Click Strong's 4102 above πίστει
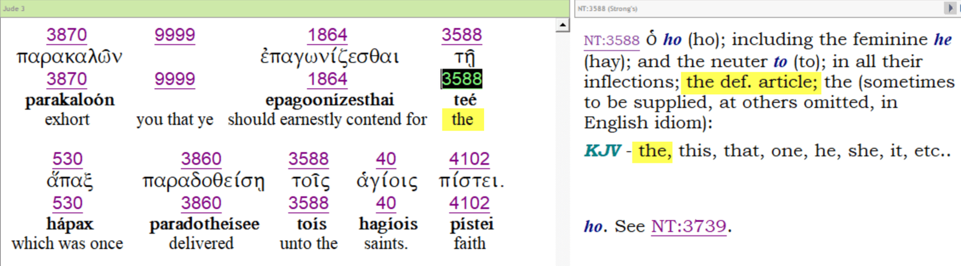 click(469, 159)
